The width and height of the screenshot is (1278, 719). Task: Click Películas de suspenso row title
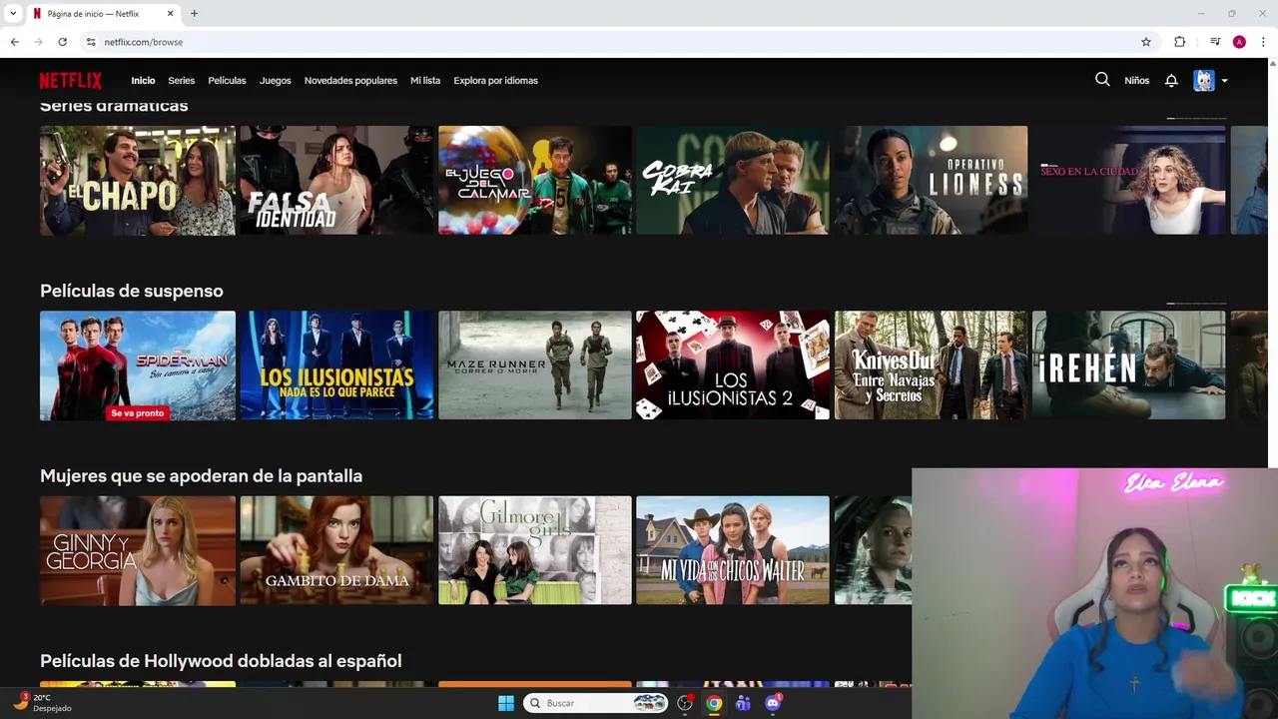(x=132, y=291)
